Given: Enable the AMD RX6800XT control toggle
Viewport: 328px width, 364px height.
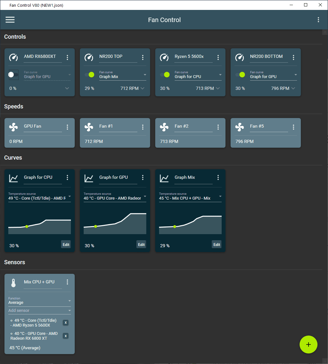Looking at the screenshot, I should coord(13,75).
